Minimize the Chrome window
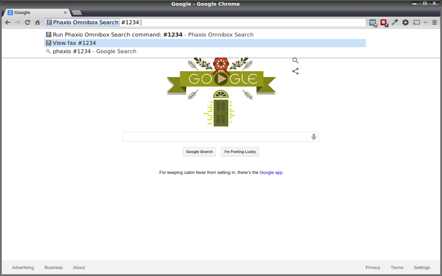This screenshot has height=276, width=442. (x=415, y=3)
